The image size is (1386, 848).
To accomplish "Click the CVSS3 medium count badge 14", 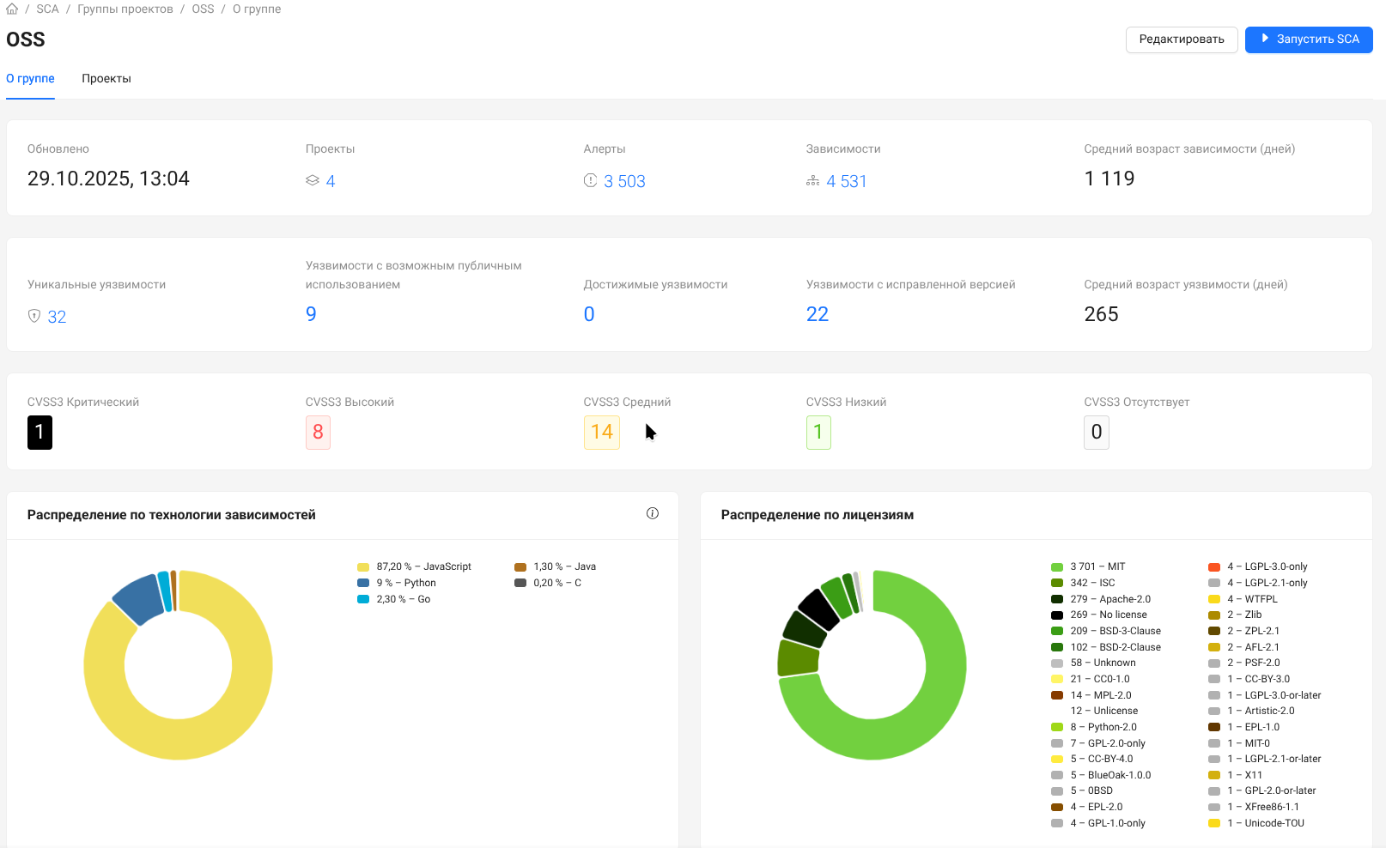I will point(601,432).
